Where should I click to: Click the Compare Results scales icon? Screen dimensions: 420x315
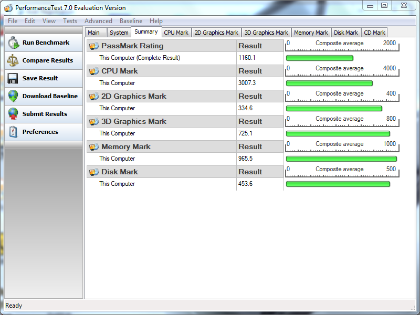pyautogui.click(x=13, y=60)
